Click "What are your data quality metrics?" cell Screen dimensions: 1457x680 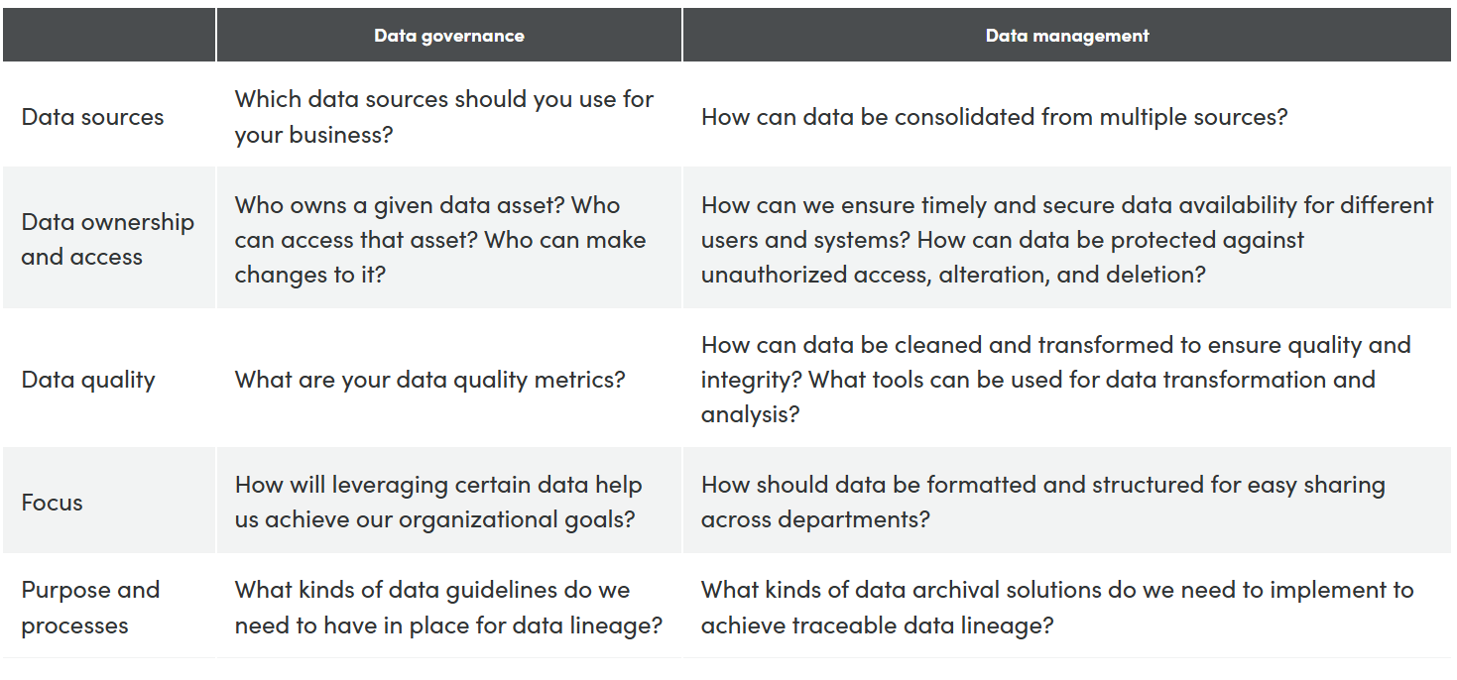pos(429,380)
